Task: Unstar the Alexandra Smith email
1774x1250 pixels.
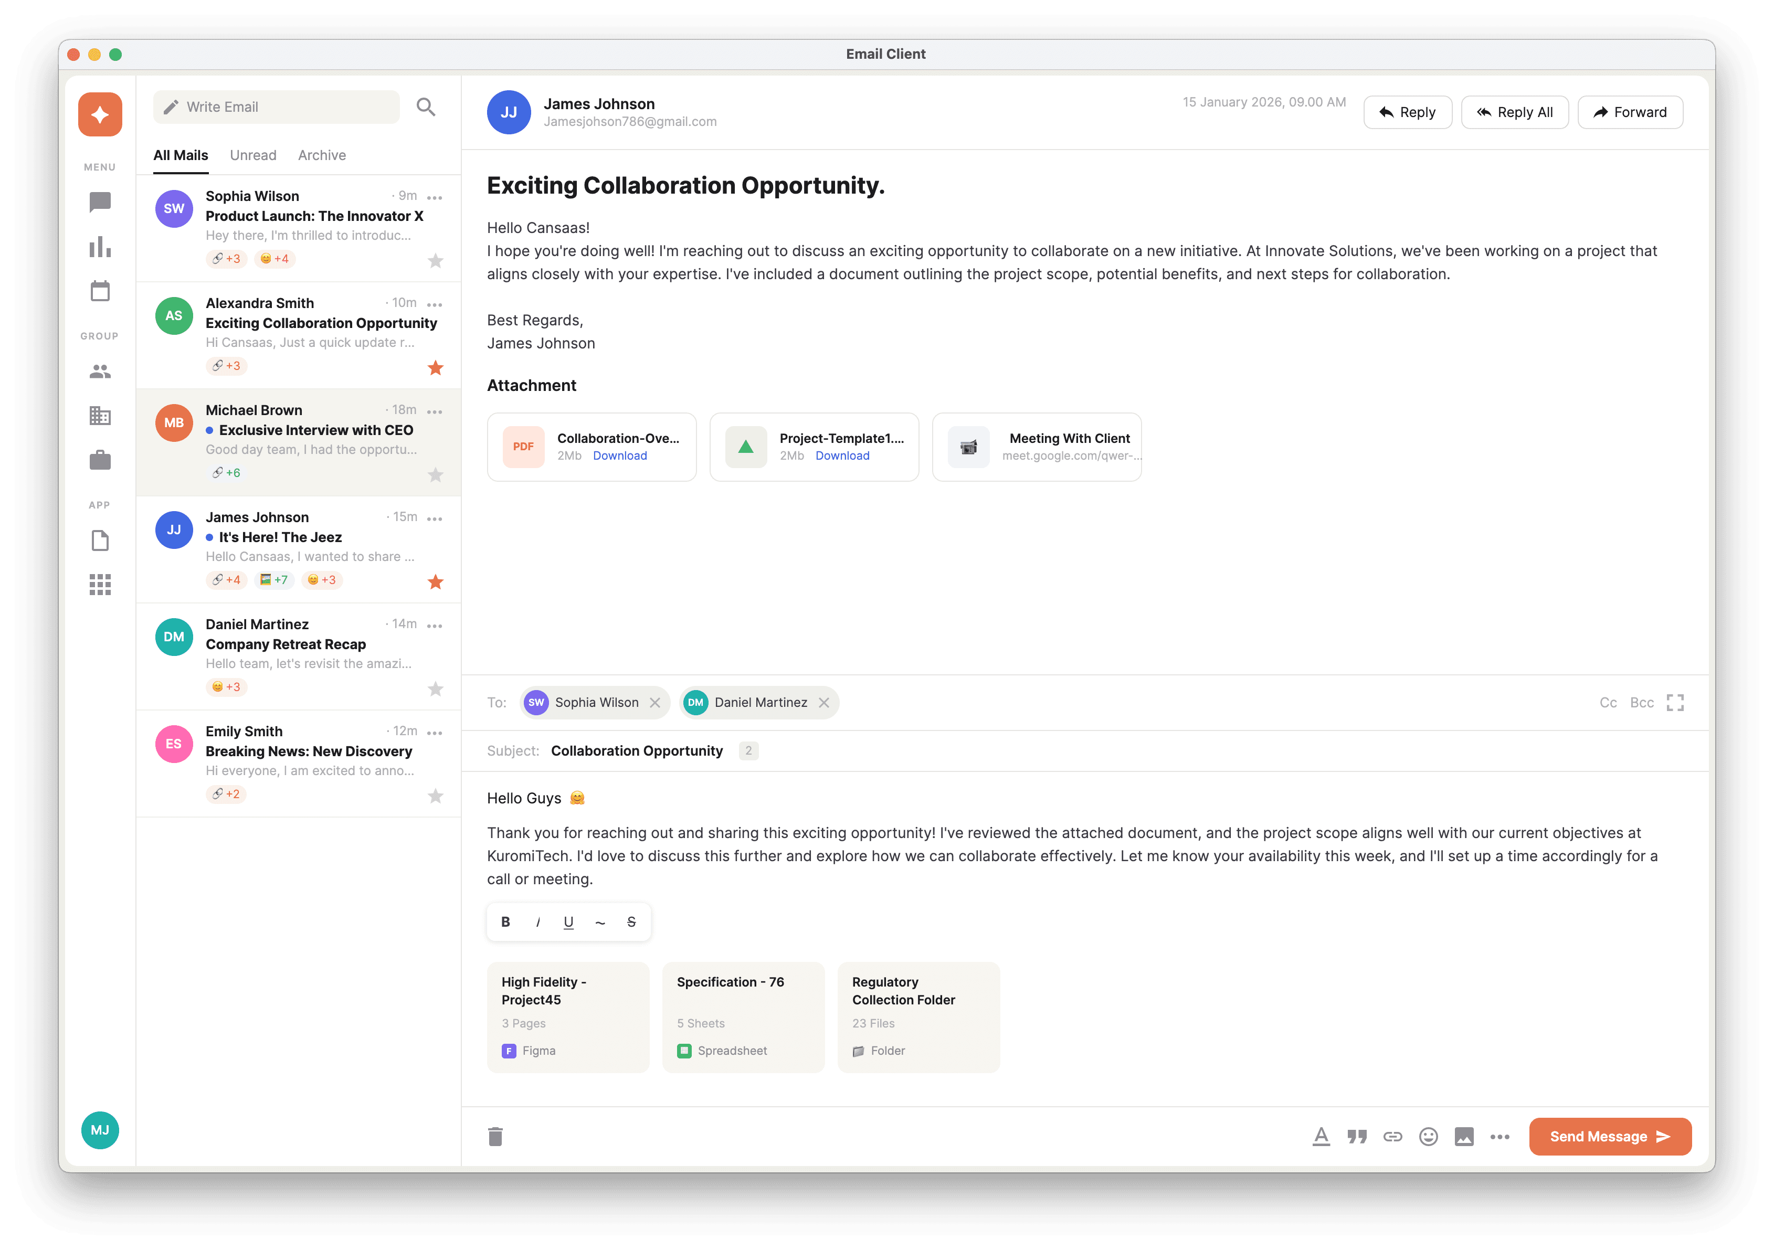Action: (x=435, y=368)
